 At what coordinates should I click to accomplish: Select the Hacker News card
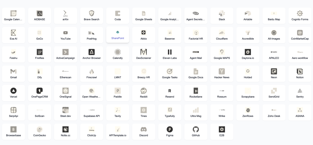pyautogui.click(x=222, y=74)
